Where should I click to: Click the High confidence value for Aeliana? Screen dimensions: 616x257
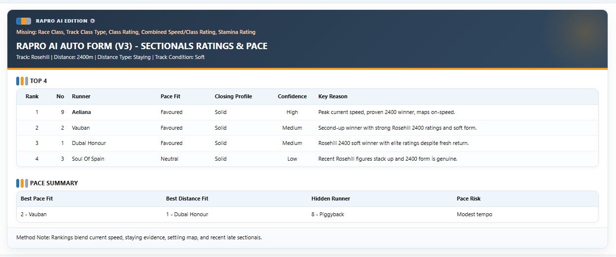(292, 112)
